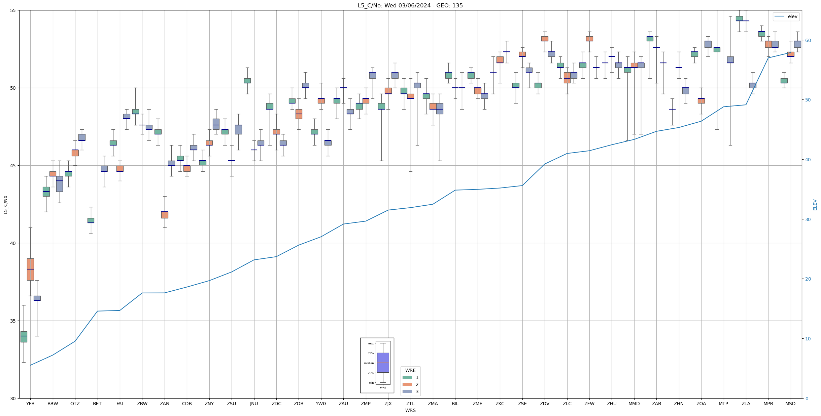Click the ELEV right axis label
Viewport: 821px width, 416px height.
(815, 205)
